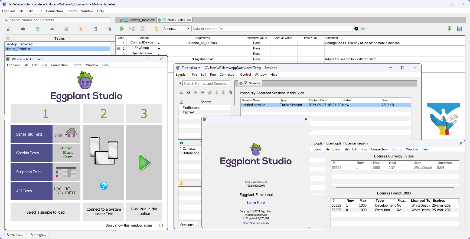The image size is (470, 239).
Task: Click the gray sphere icon in Tutorial suite toolbar
Action: [x=210, y=92]
